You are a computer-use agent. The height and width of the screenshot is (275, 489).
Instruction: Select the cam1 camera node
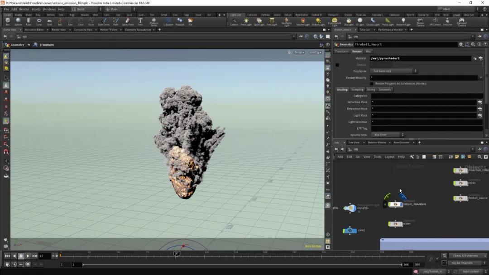point(350,231)
